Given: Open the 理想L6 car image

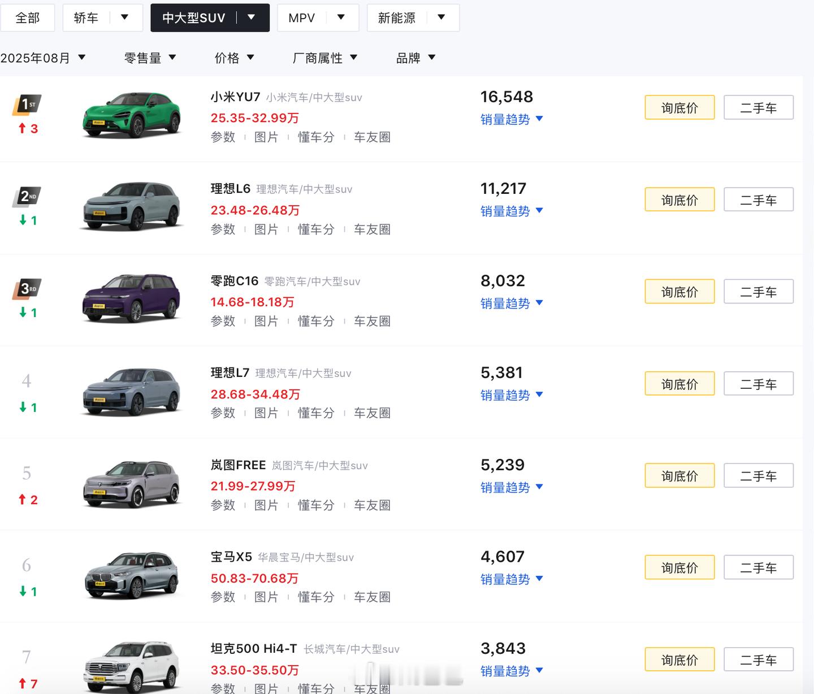Looking at the screenshot, I should point(132,207).
